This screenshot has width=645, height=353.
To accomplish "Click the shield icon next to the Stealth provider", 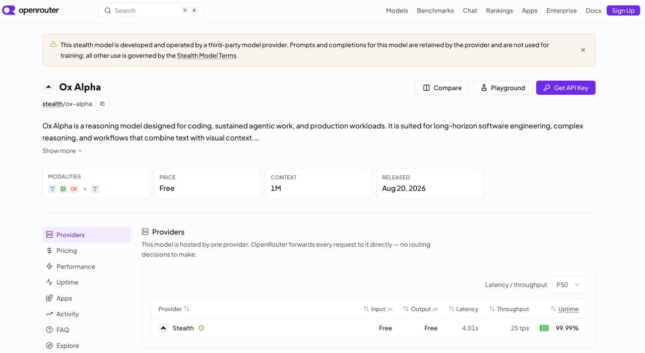I will [201, 328].
